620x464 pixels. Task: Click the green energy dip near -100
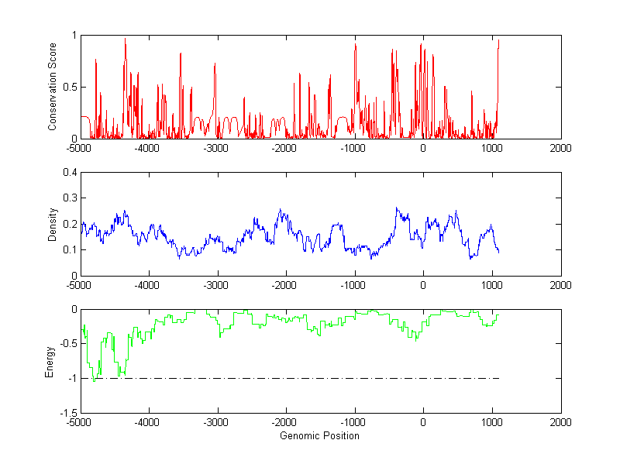point(416,339)
